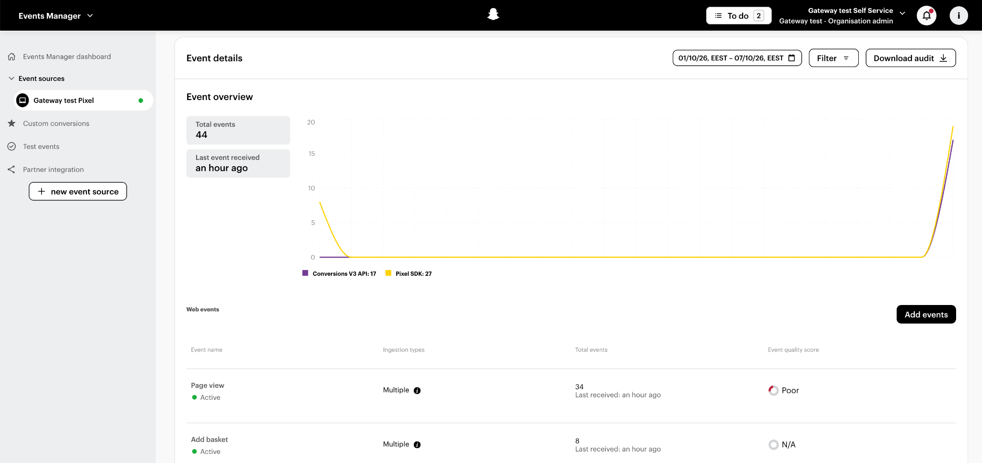Click the Add basket event name
982x463 pixels.
(209, 440)
